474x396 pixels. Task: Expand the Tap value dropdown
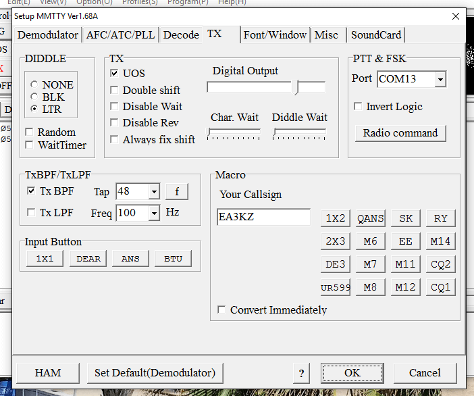click(x=154, y=191)
